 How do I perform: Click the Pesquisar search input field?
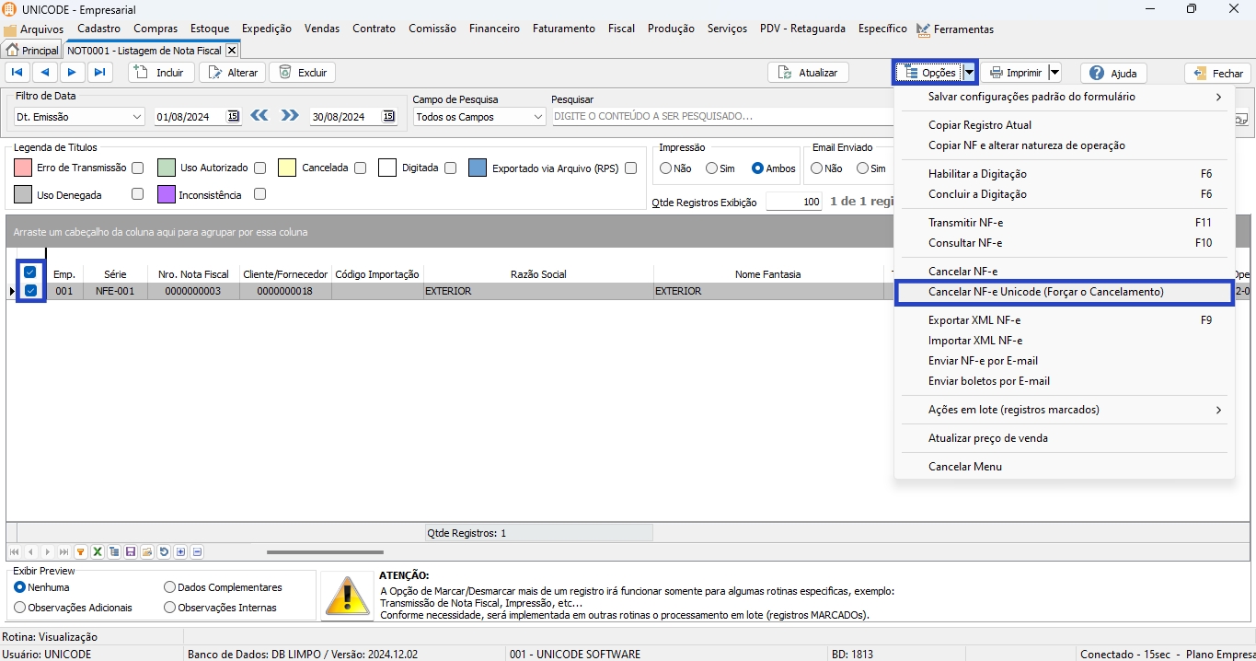click(x=718, y=117)
